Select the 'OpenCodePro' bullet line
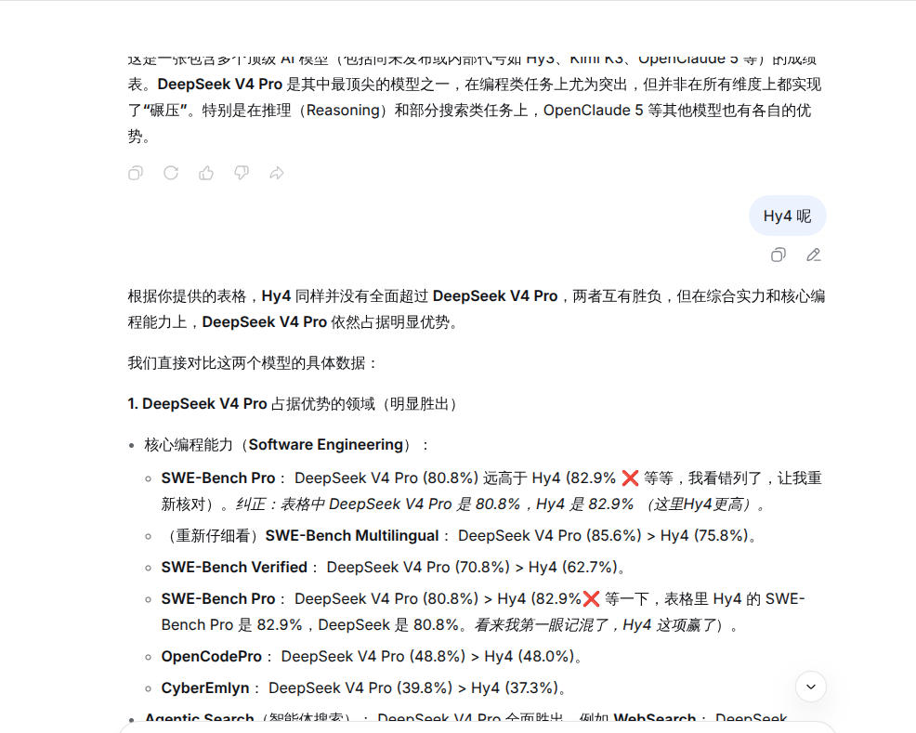 [372, 657]
